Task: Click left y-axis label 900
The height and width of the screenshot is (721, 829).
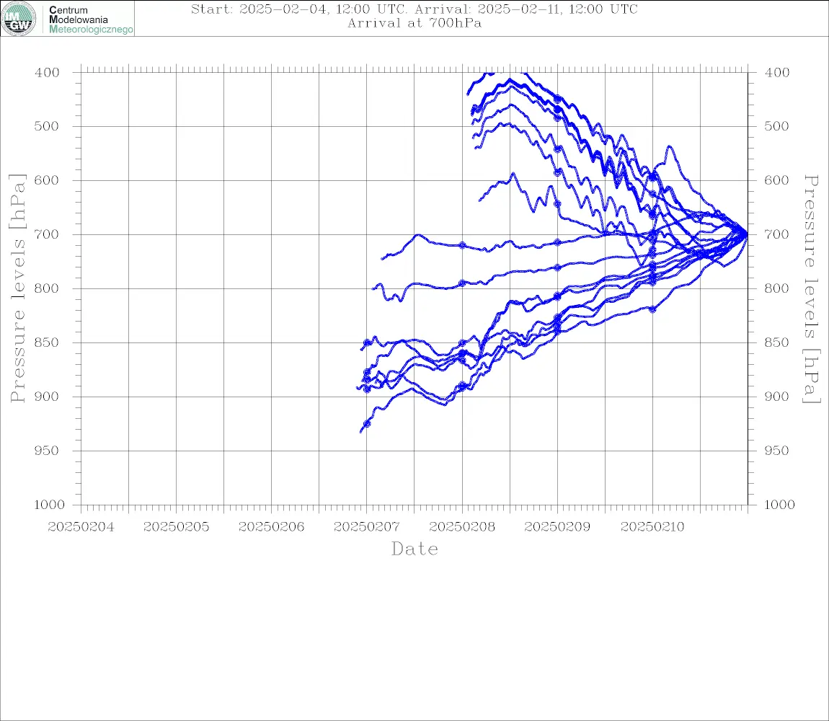Action: [47, 397]
